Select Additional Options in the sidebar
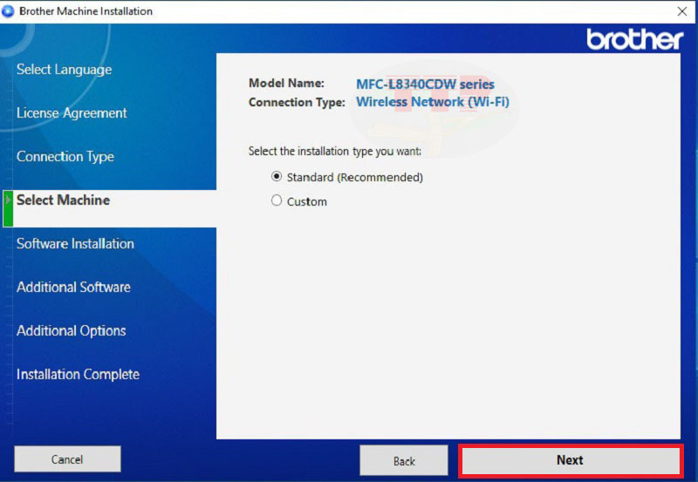 point(72,331)
